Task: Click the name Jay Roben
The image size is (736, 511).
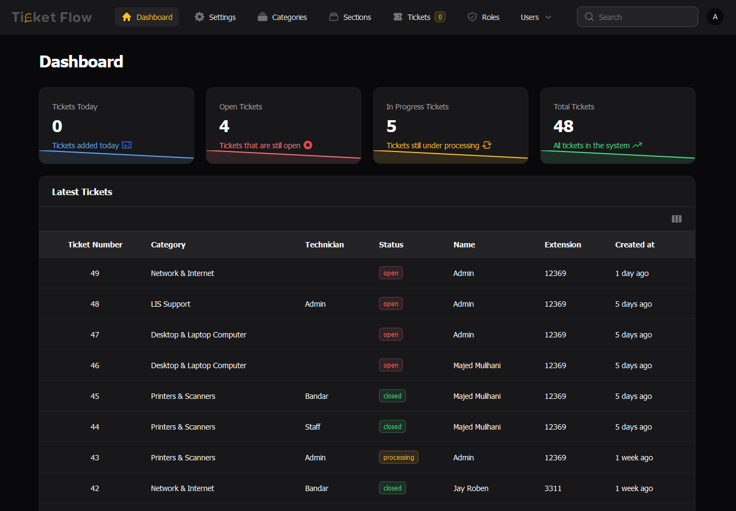Action: tap(471, 488)
